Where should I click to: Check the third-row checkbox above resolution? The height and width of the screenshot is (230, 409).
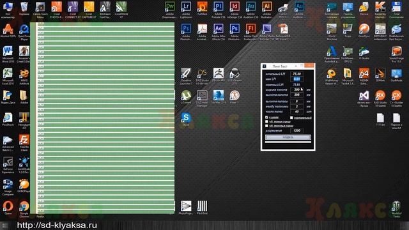click(266, 126)
